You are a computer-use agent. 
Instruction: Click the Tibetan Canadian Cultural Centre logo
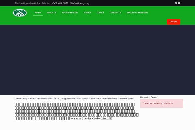coord(20,13)
